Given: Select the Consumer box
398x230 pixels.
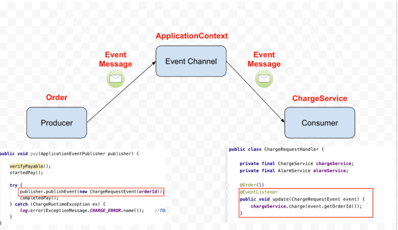Looking at the screenshot, I should [320, 123].
